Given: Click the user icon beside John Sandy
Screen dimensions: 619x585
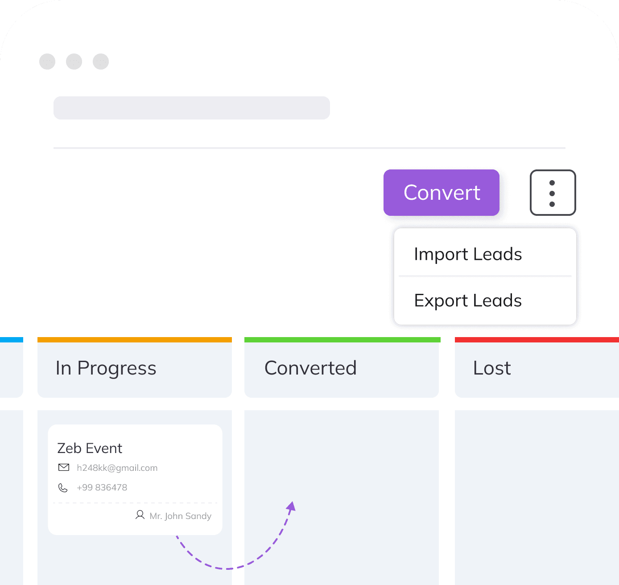Looking at the screenshot, I should [140, 515].
